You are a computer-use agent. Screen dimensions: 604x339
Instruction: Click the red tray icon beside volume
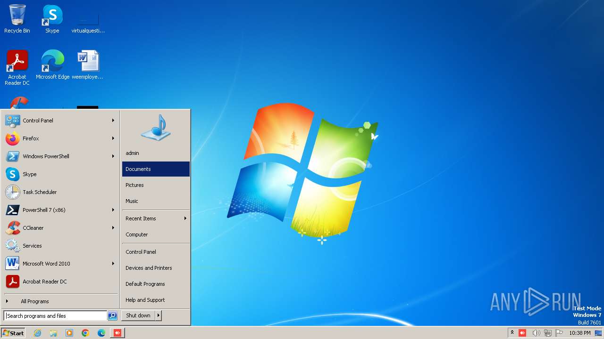[x=522, y=333]
